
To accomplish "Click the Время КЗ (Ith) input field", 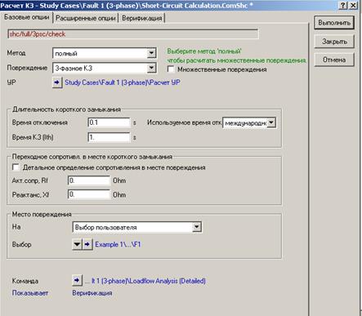I will tap(109, 137).
